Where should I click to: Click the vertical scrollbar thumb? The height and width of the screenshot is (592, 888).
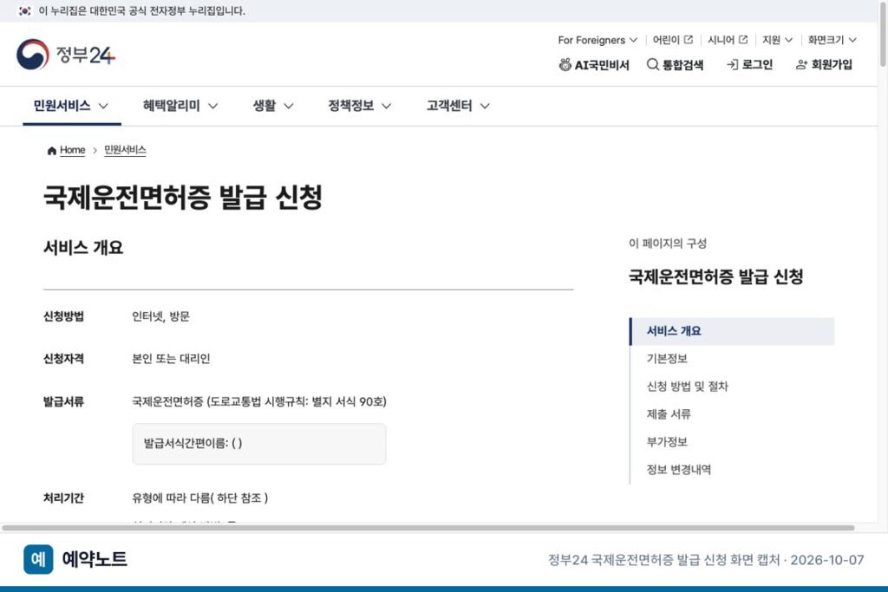(x=883, y=34)
